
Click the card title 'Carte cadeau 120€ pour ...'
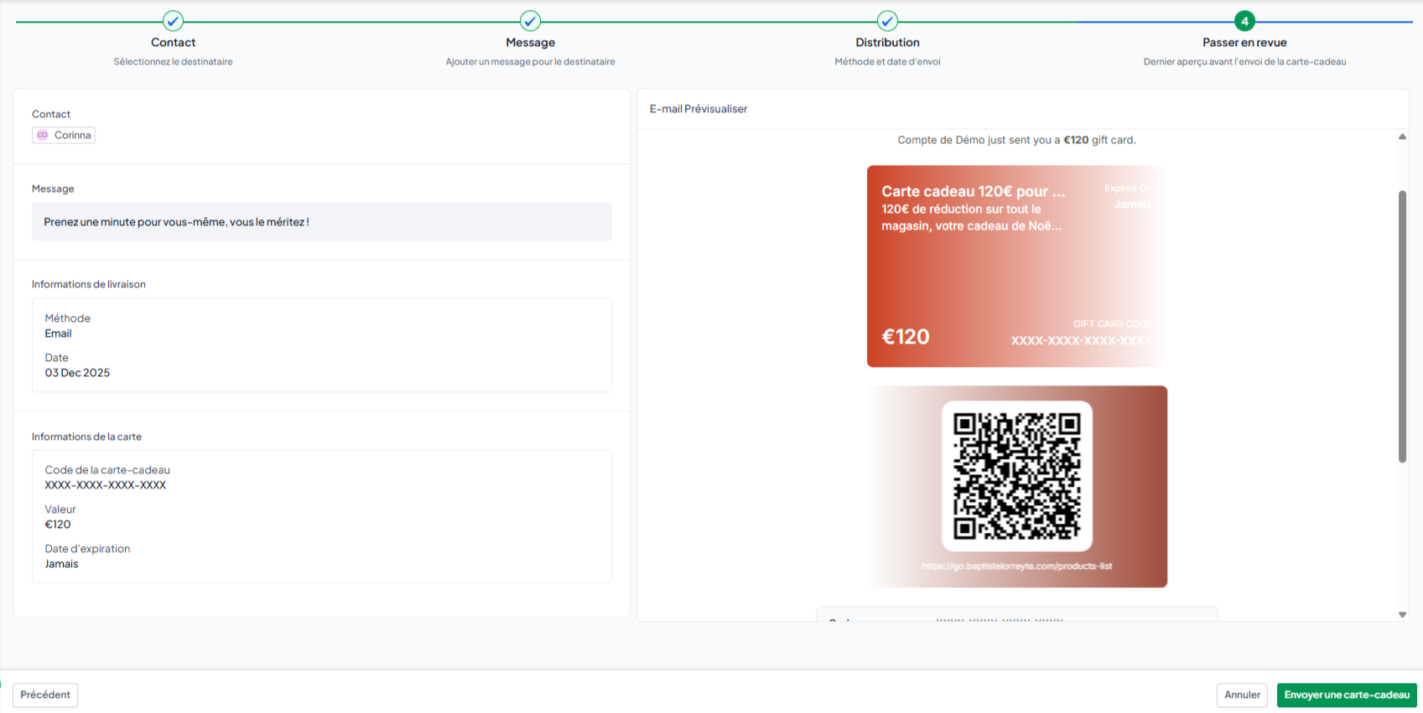(974, 191)
